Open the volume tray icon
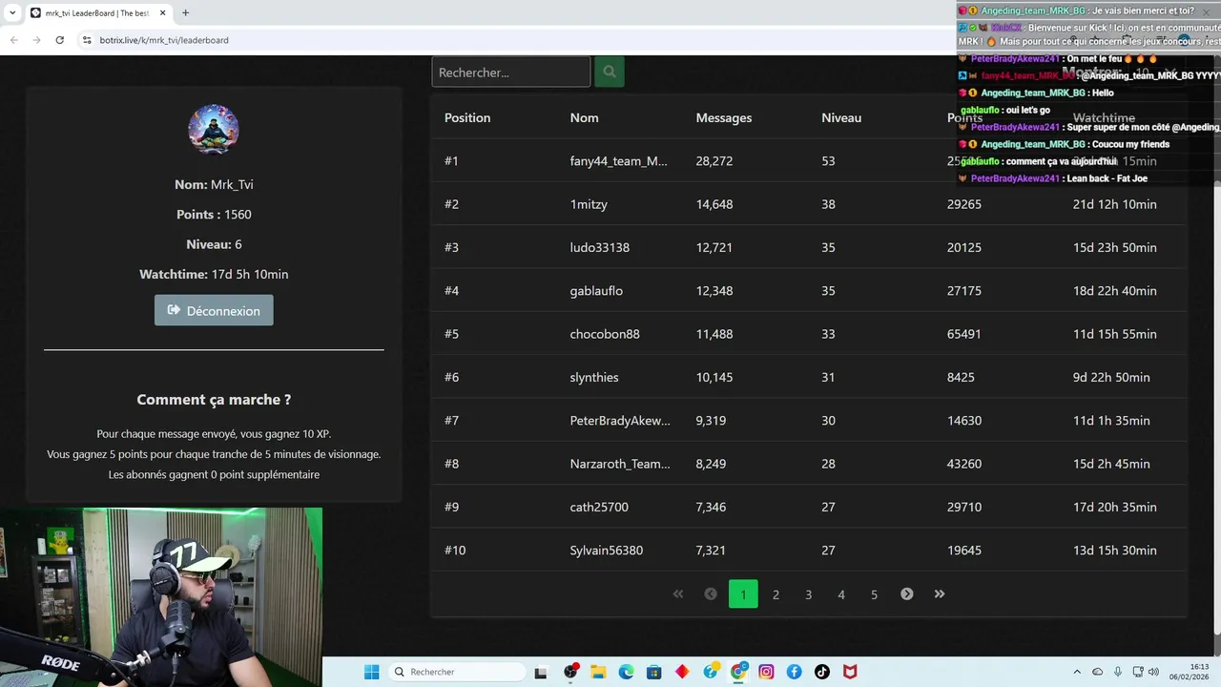Viewport: 1221px width, 687px height. [x=1153, y=672]
